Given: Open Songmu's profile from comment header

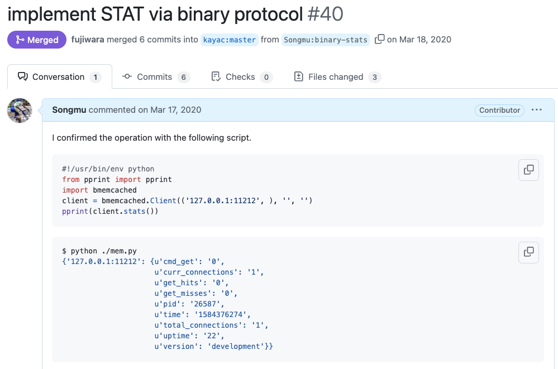Looking at the screenshot, I should [69, 110].
